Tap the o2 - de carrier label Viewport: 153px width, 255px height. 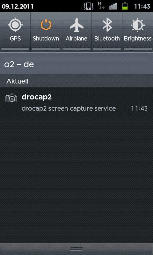[x=19, y=65]
